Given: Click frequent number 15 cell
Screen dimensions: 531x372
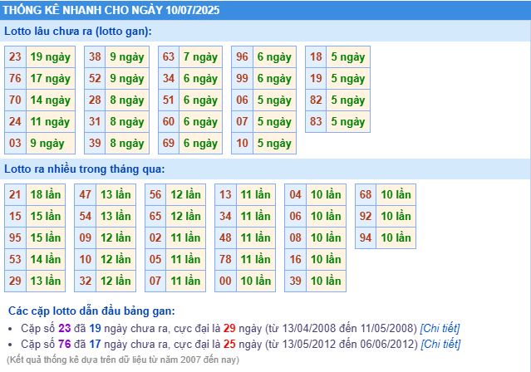Looking at the screenshot, I should click(15, 216).
